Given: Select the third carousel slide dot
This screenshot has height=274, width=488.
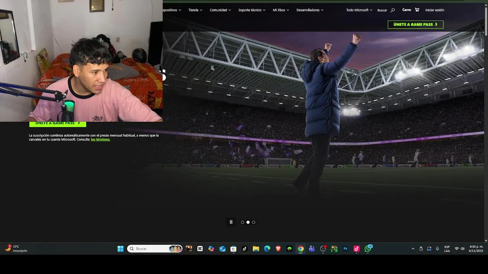Looking at the screenshot, I should [254, 222].
